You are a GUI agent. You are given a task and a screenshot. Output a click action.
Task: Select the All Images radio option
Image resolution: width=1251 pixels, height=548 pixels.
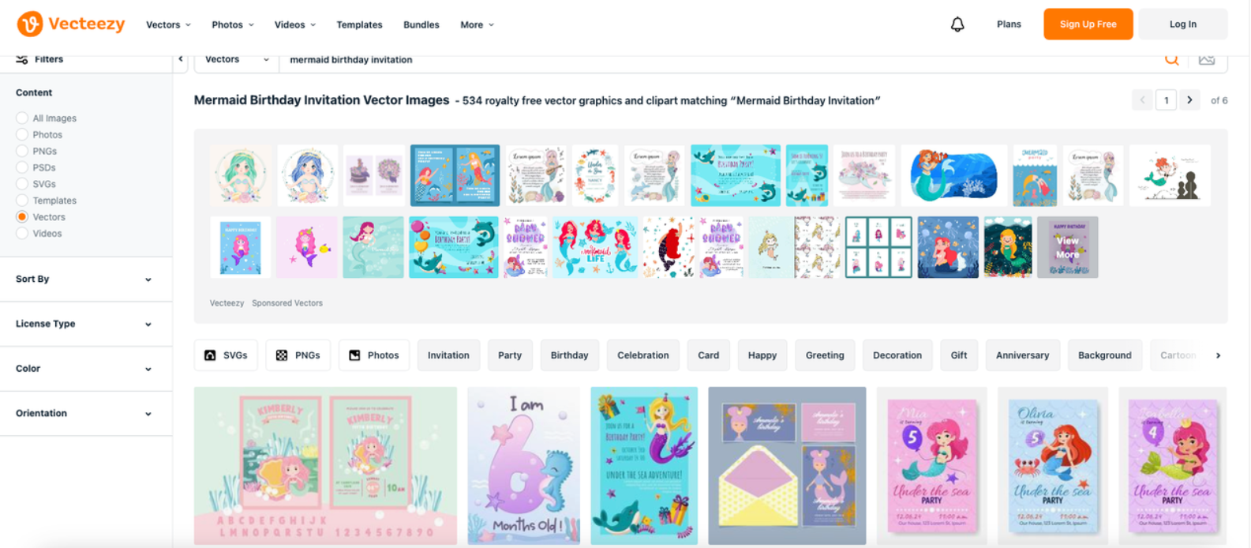(22, 118)
